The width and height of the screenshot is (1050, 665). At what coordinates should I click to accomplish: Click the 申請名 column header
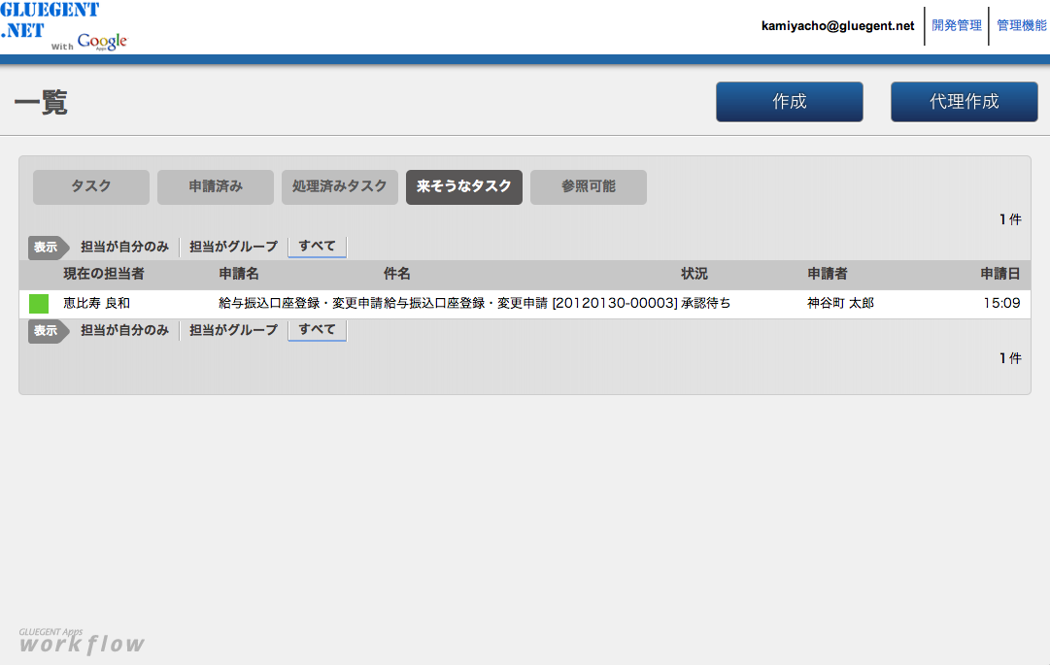[239, 274]
